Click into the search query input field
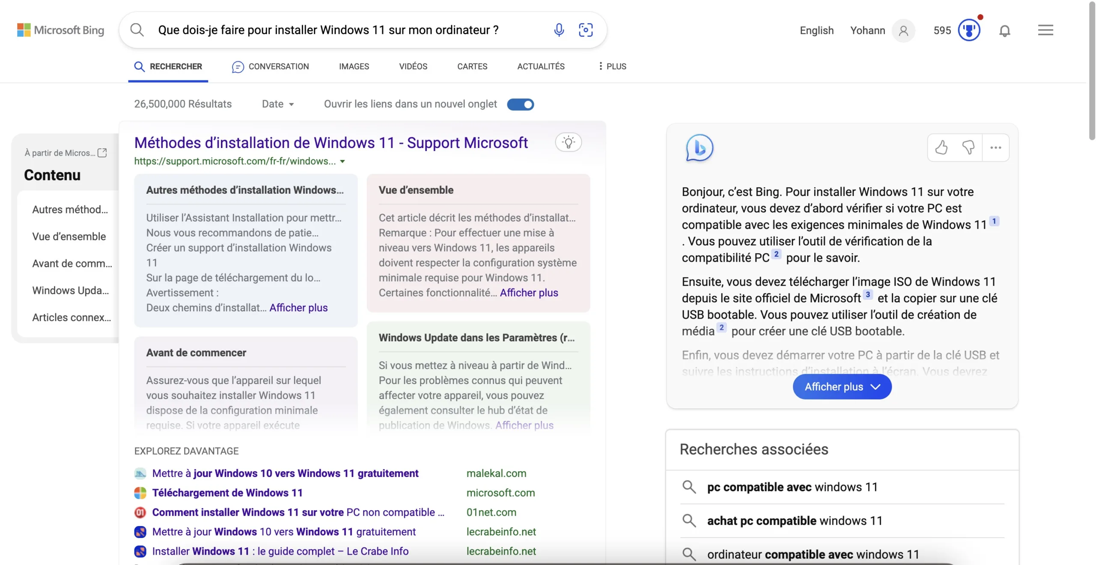The image size is (1096, 565). click(328, 30)
